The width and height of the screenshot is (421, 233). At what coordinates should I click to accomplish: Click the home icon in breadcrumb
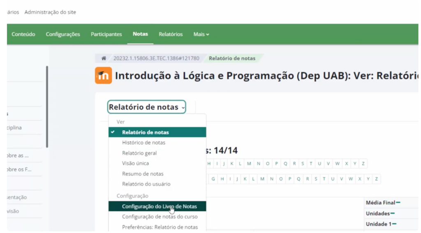click(104, 58)
